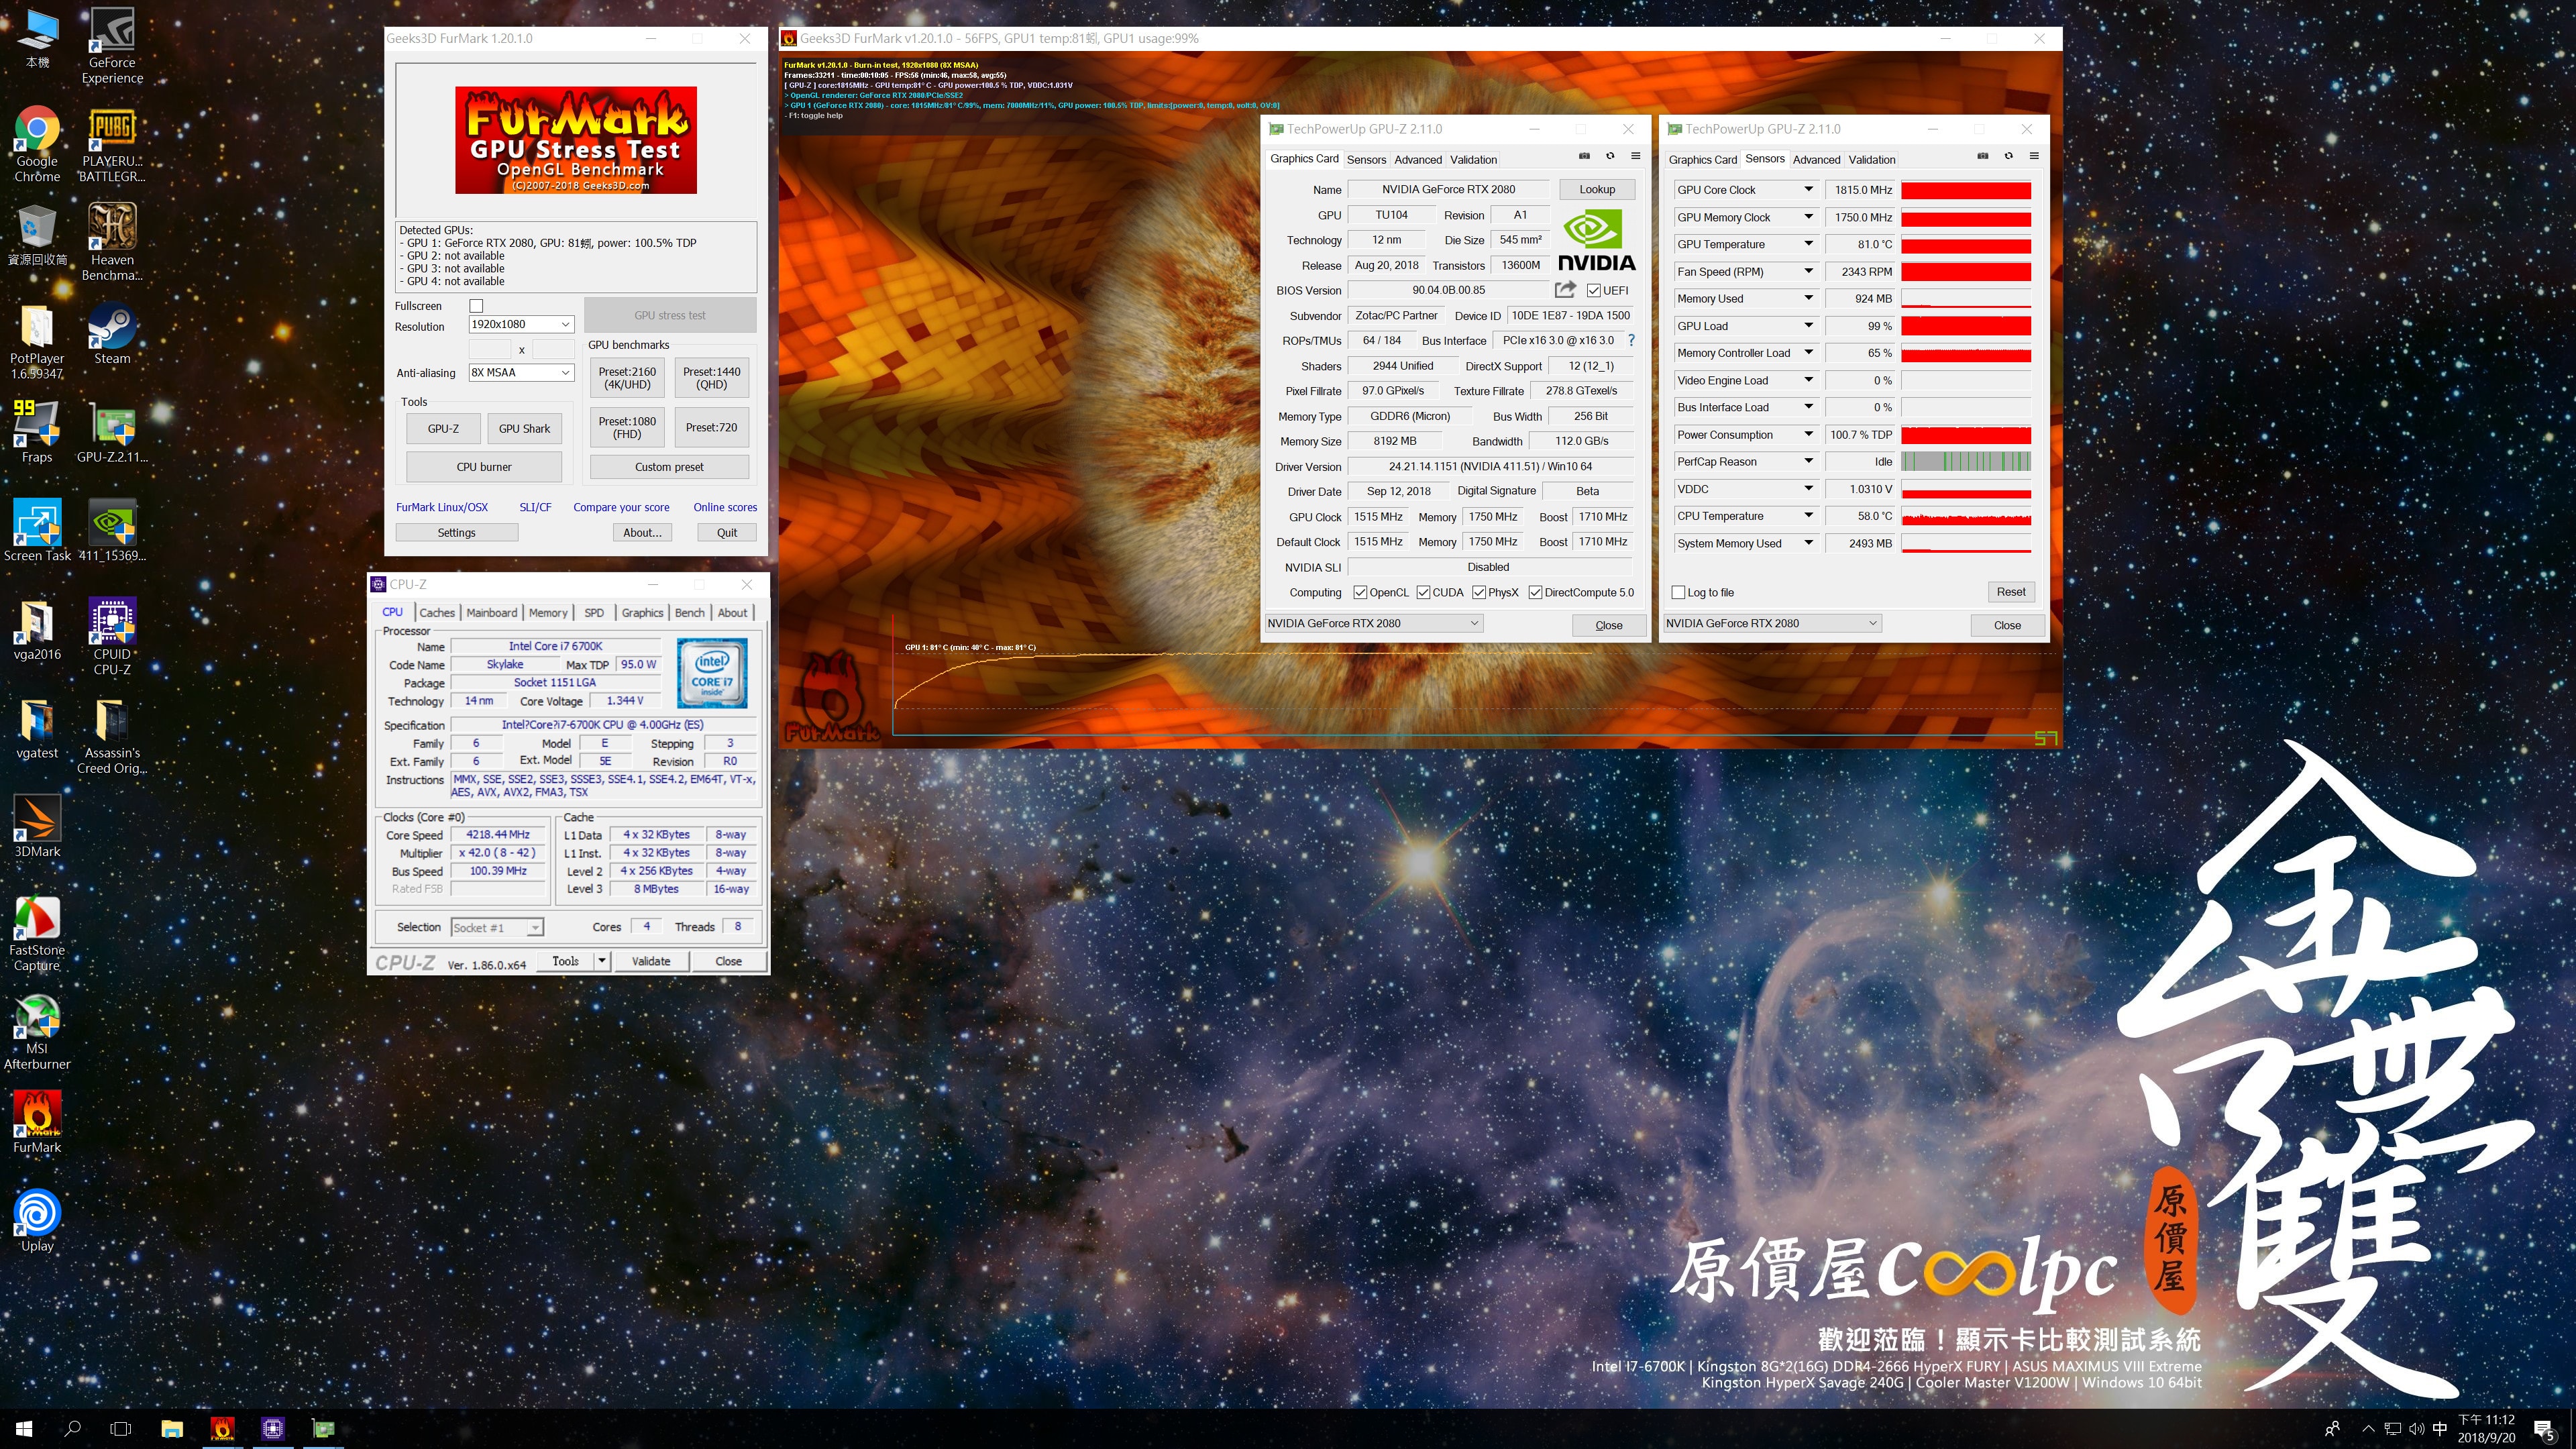Open CPU-Z Tools dropdown arrow
The image size is (2576, 1449).
(602, 961)
